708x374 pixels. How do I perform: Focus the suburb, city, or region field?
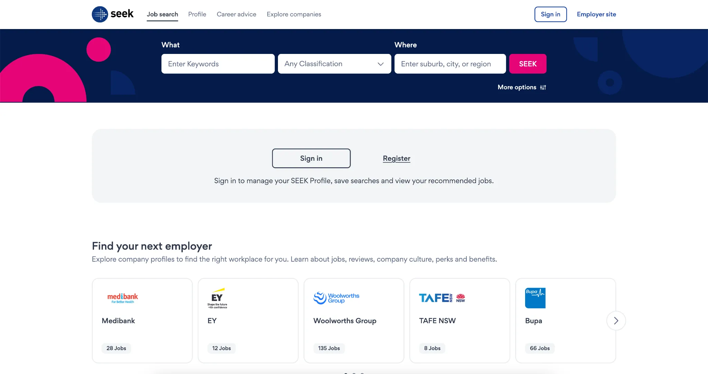click(450, 64)
